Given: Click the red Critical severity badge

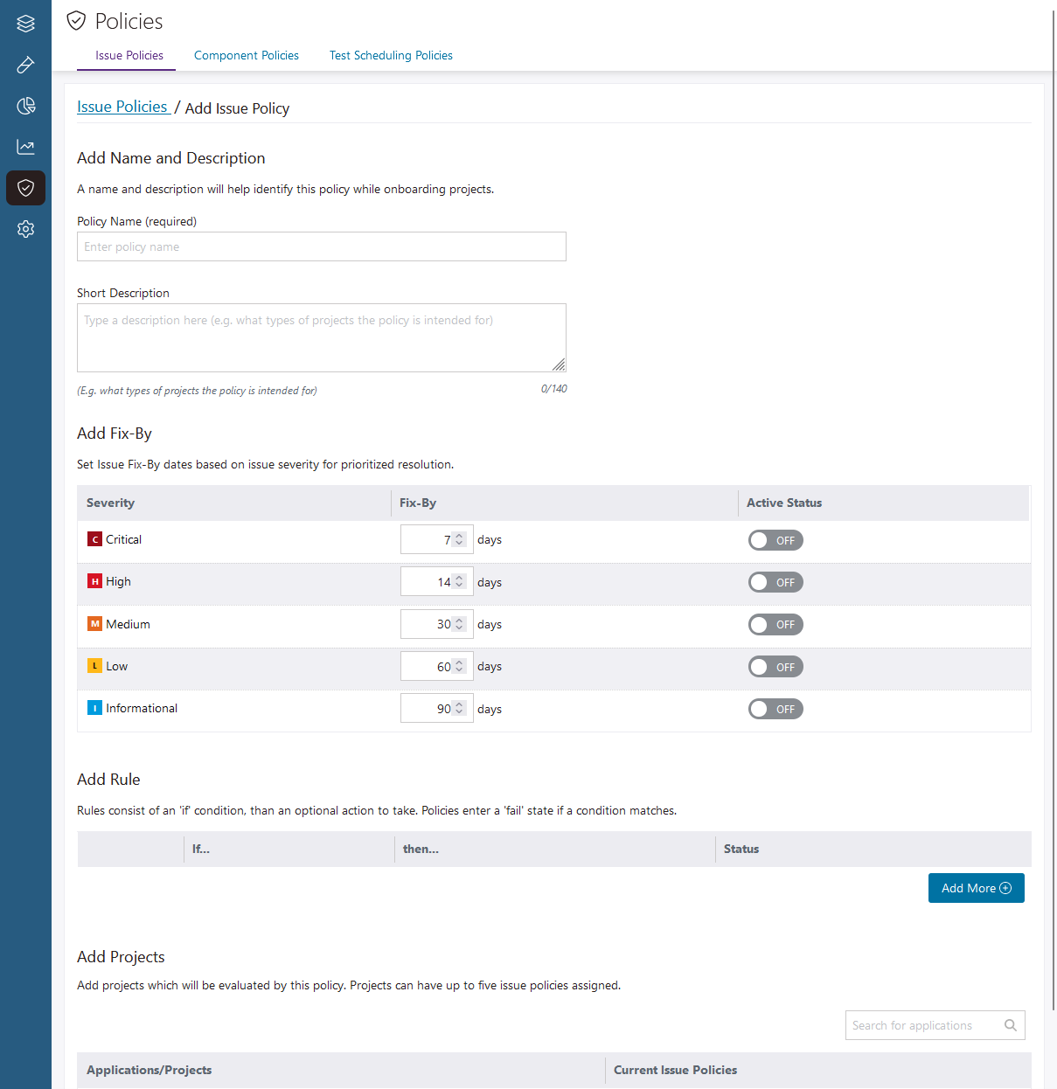Looking at the screenshot, I should [x=94, y=539].
